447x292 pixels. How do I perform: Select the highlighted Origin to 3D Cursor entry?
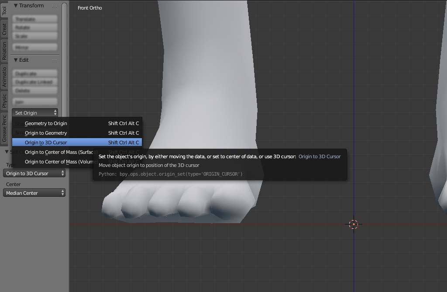click(x=77, y=143)
